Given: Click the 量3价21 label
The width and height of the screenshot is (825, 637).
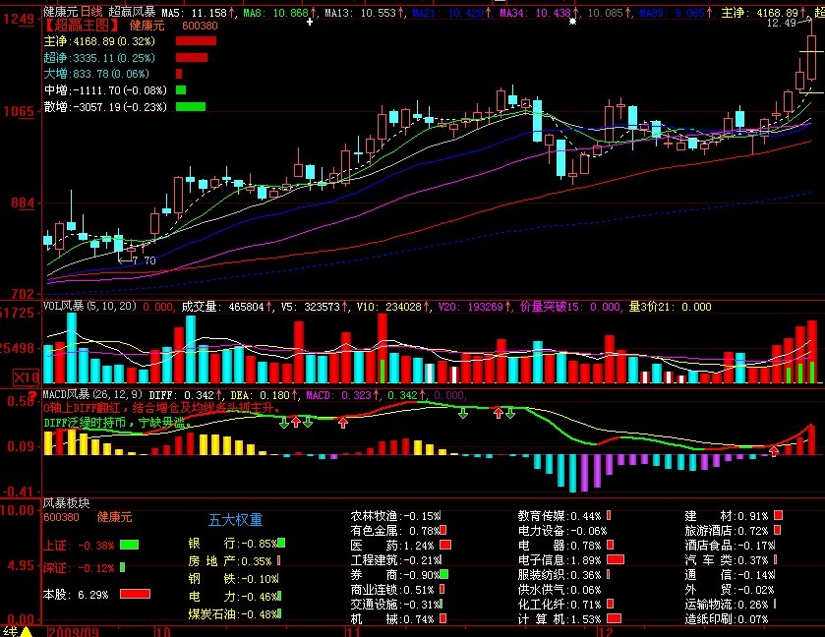Looking at the screenshot, I should (x=651, y=307).
